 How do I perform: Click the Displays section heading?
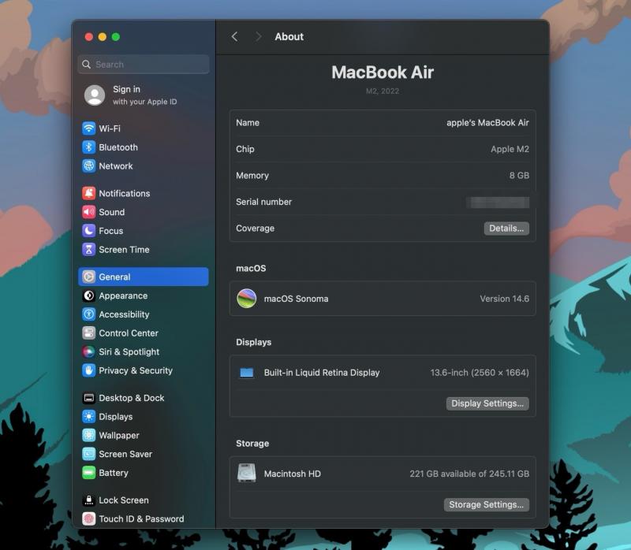click(253, 342)
